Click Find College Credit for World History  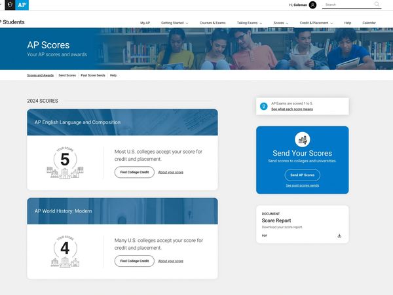(x=134, y=261)
